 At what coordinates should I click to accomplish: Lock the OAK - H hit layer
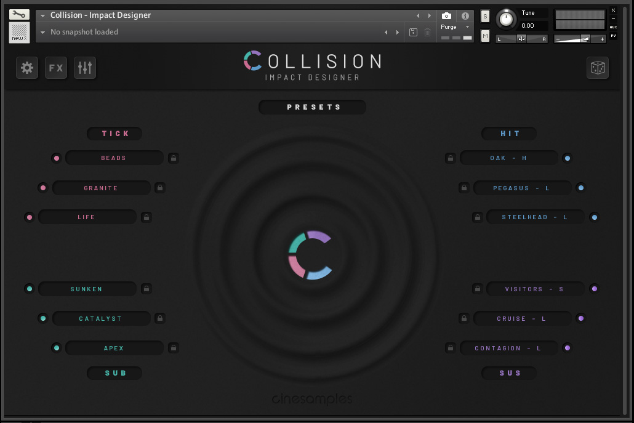pos(451,158)
